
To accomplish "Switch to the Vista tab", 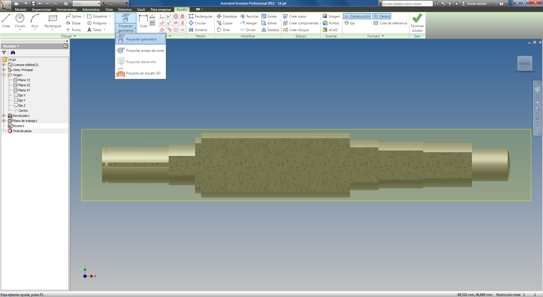I will point(109,10).
